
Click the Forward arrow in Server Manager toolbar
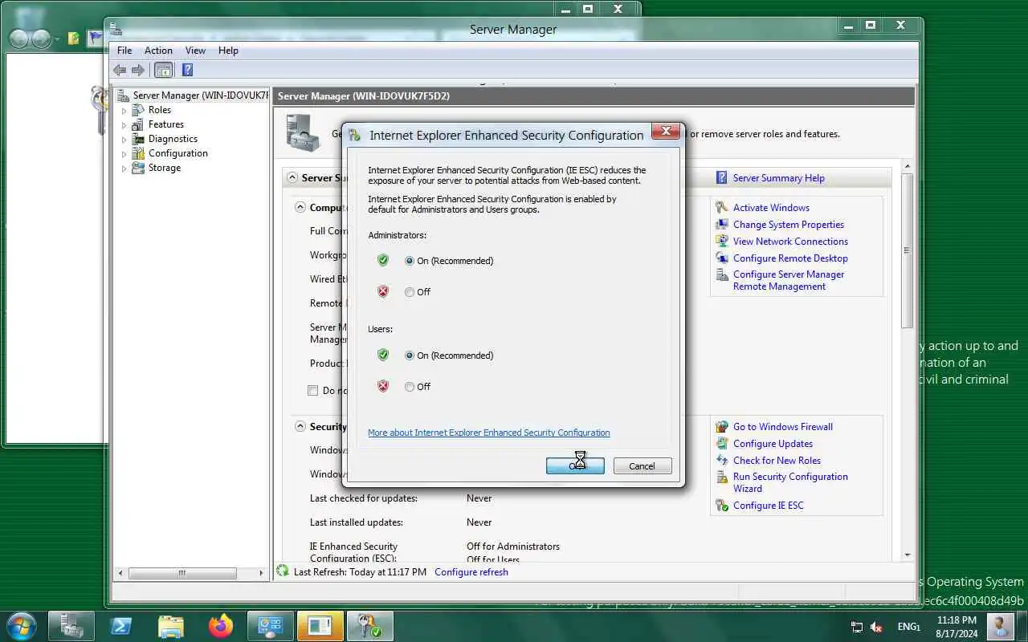tap(138, 70)
